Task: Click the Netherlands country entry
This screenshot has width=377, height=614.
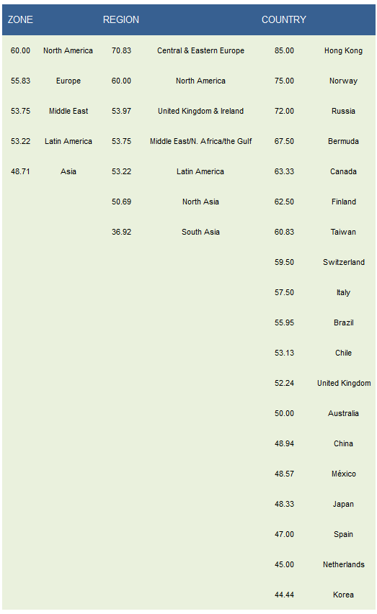Action: [344, 564]
